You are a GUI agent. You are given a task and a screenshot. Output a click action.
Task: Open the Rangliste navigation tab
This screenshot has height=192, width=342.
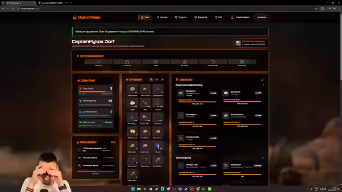[201, 17]
